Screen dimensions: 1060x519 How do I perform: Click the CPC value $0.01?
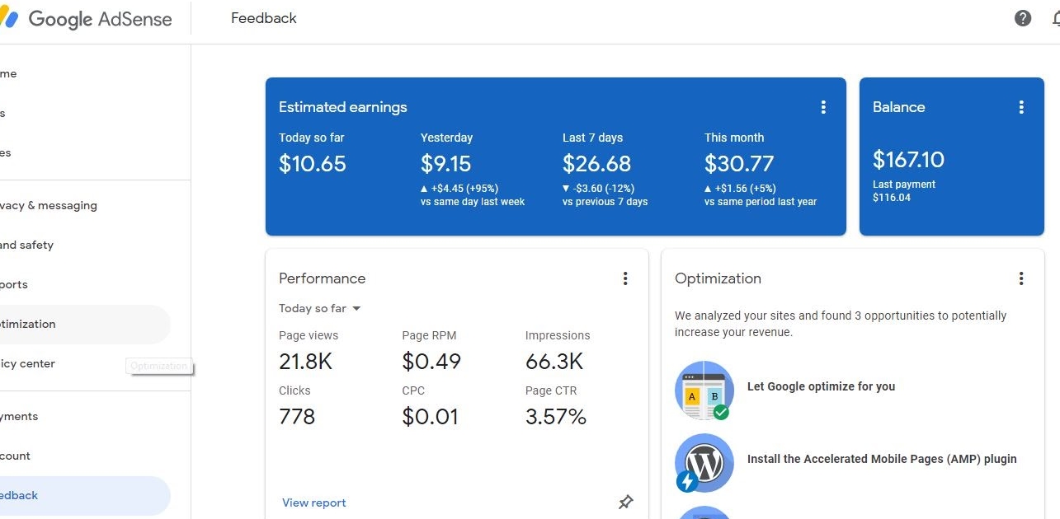[x=431, y=416]
